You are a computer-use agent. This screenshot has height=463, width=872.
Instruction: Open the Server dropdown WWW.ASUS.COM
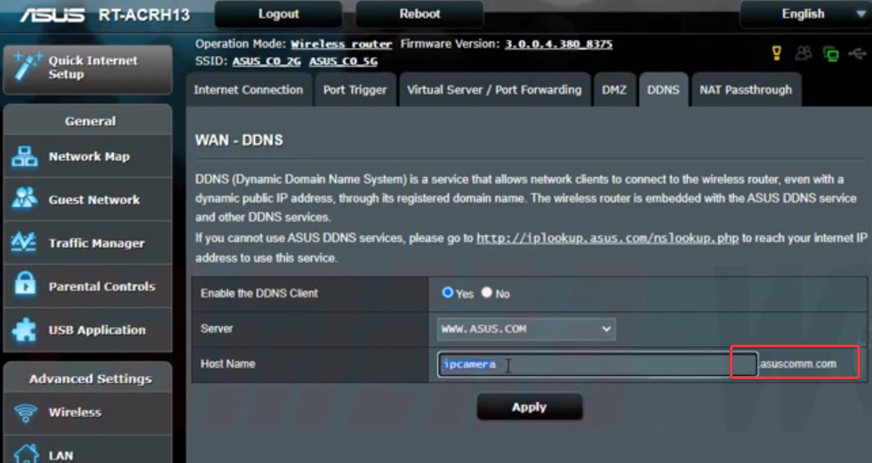point(526,329)
